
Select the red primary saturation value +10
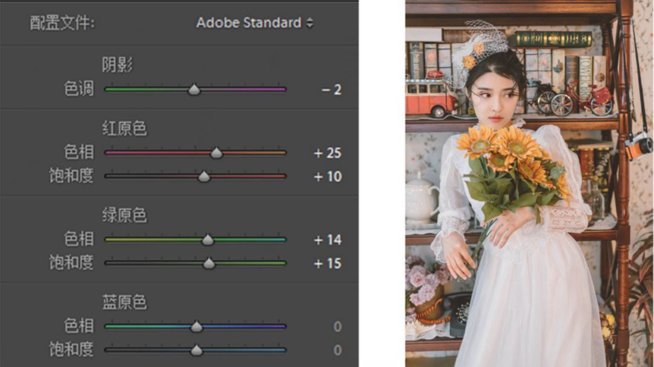328,177
